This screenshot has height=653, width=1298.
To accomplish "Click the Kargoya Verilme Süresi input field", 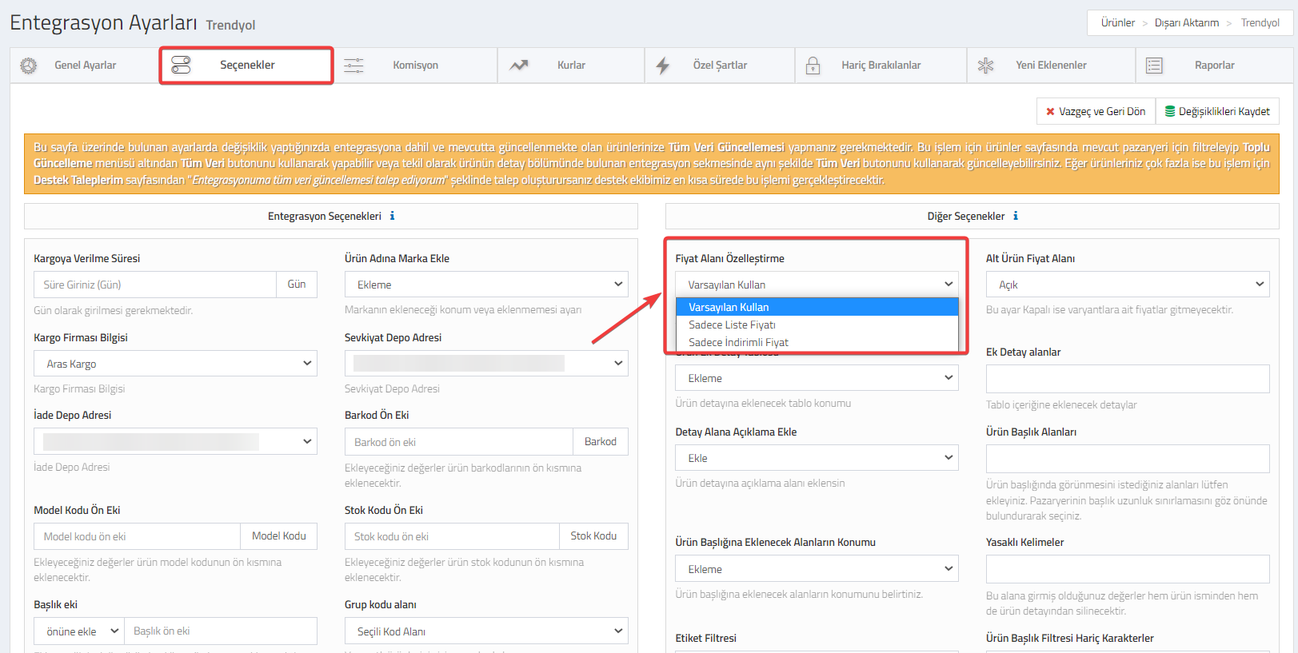I will click(x=155, y=285).
